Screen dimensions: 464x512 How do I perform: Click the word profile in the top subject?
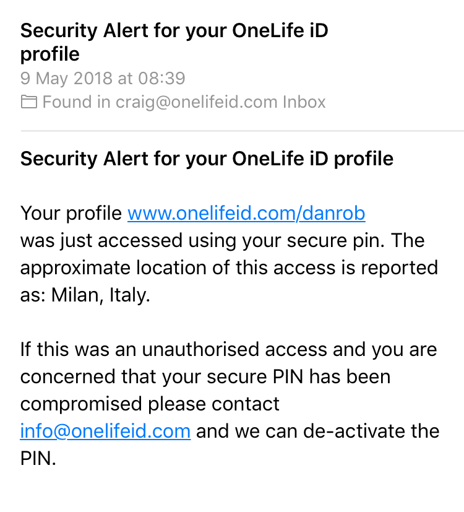pos(50,54)
